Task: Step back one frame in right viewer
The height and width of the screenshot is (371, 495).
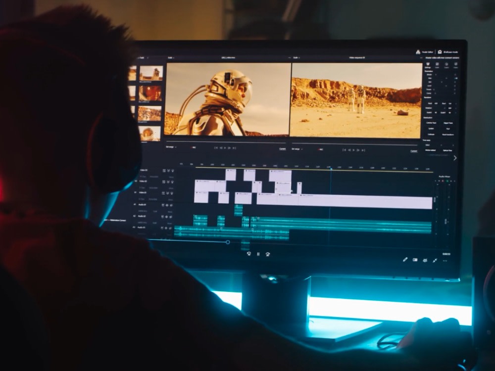Action: (349, 150)
